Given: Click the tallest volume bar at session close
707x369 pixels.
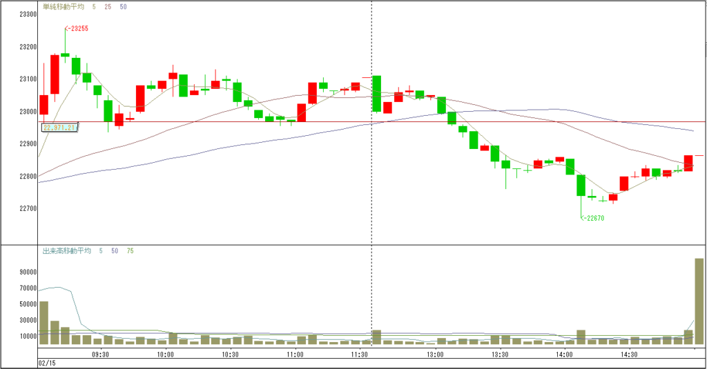Looking at the screenshot, I should [699, 301].
